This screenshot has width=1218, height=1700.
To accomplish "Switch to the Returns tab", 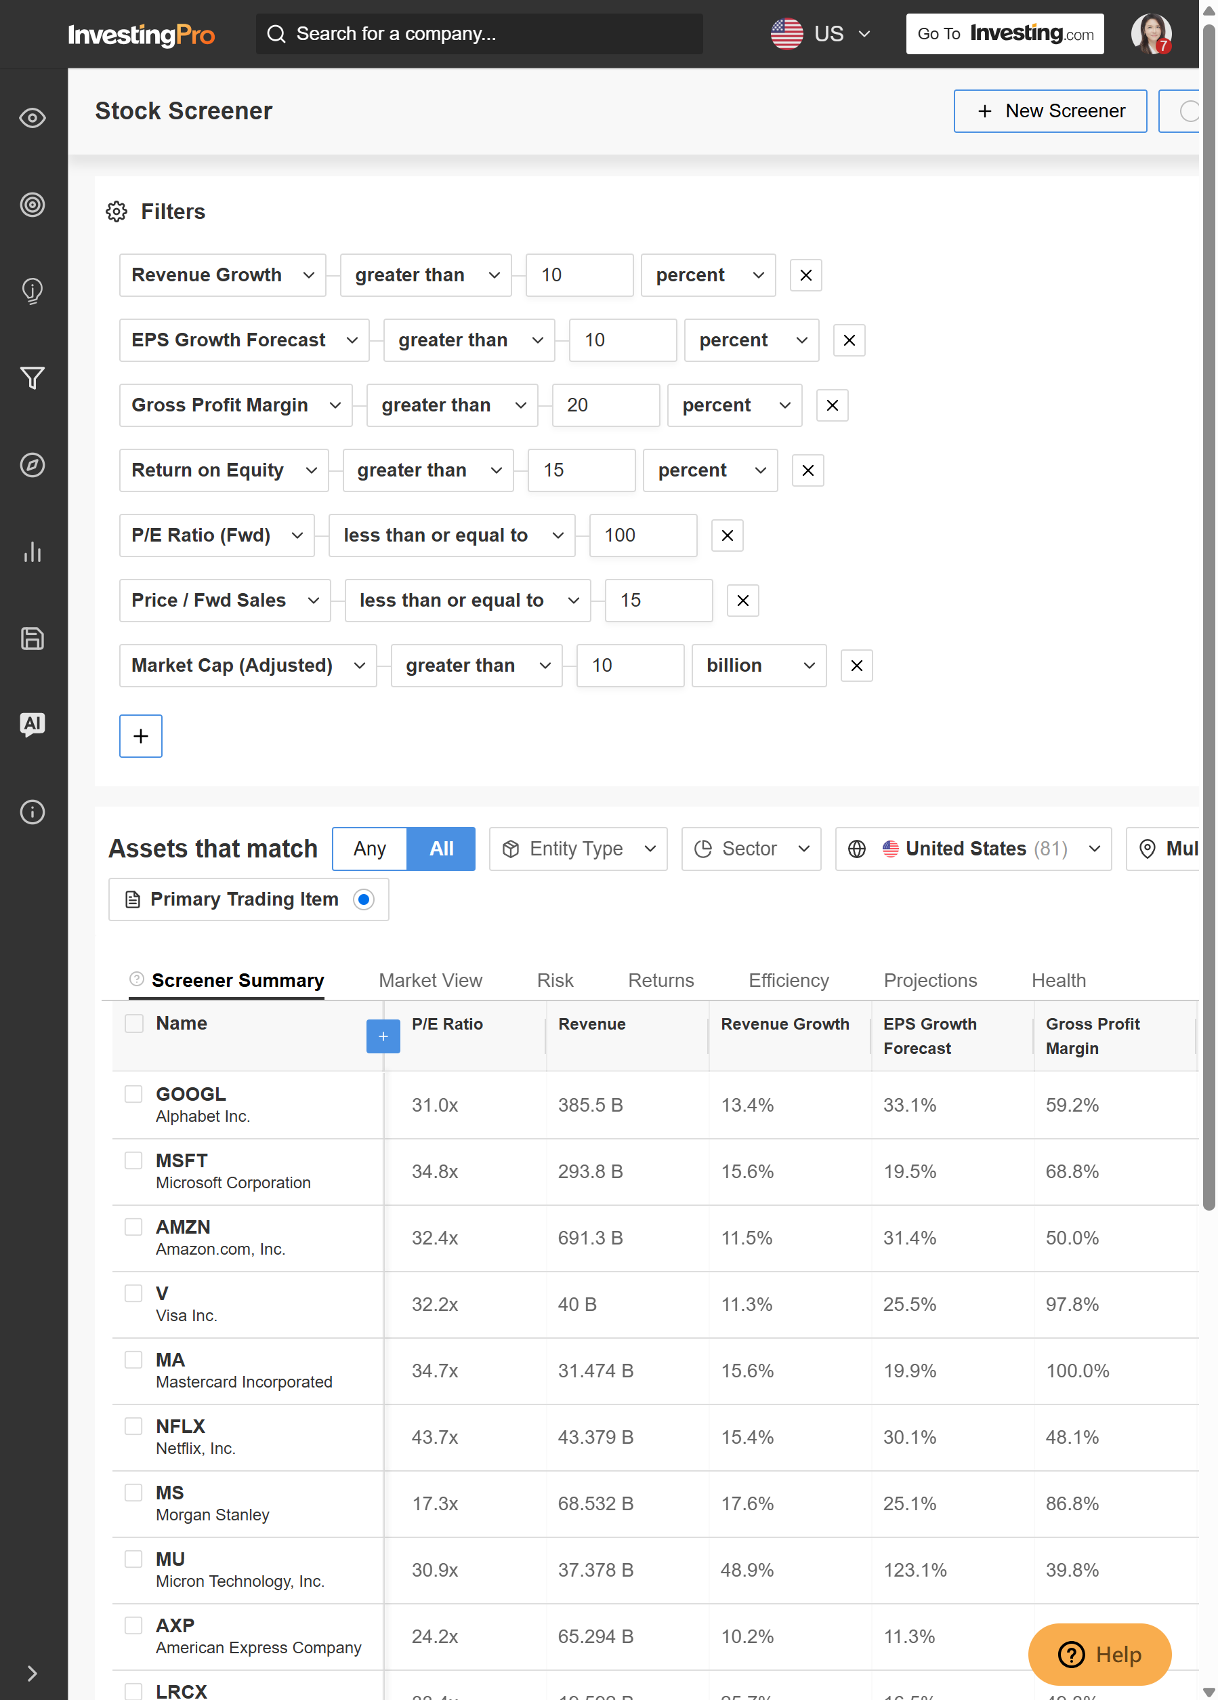I will click(660, 980).
